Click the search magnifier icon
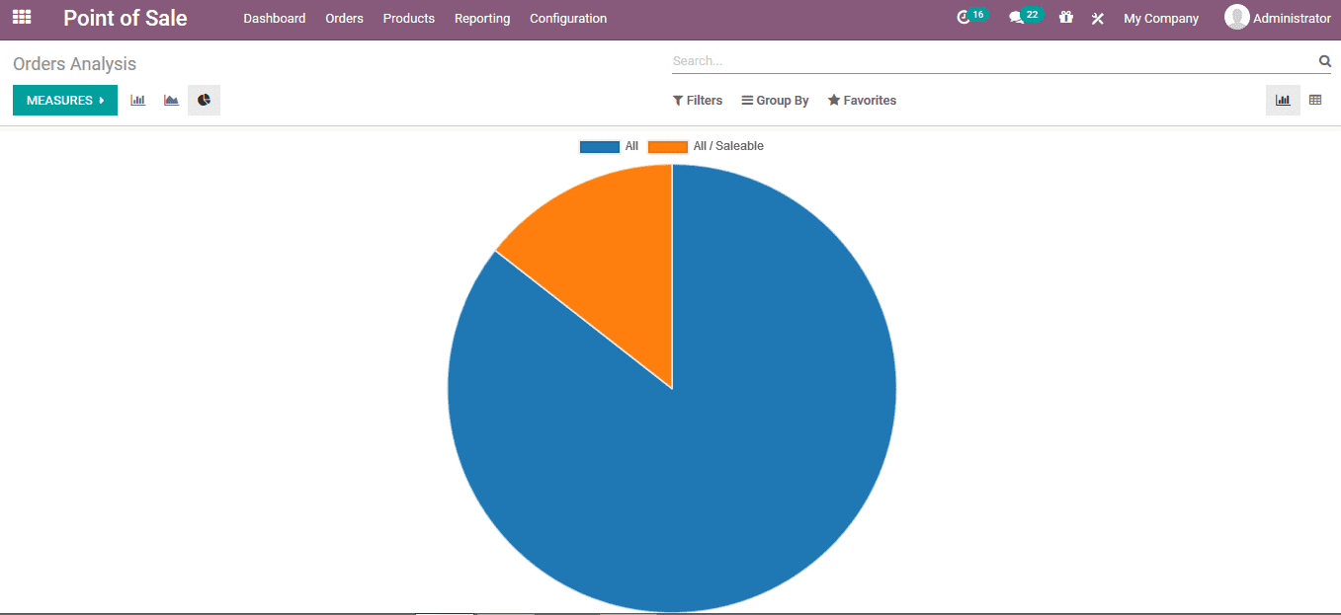Viewport: 1341px width, 615px height. point(1324,61)
